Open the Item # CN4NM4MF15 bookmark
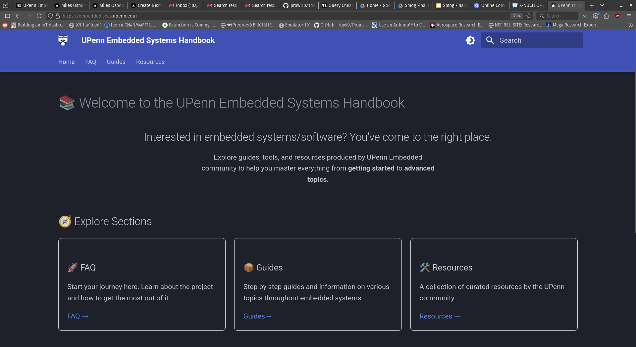Screen dimensions: 636x347 coord(131,25)
